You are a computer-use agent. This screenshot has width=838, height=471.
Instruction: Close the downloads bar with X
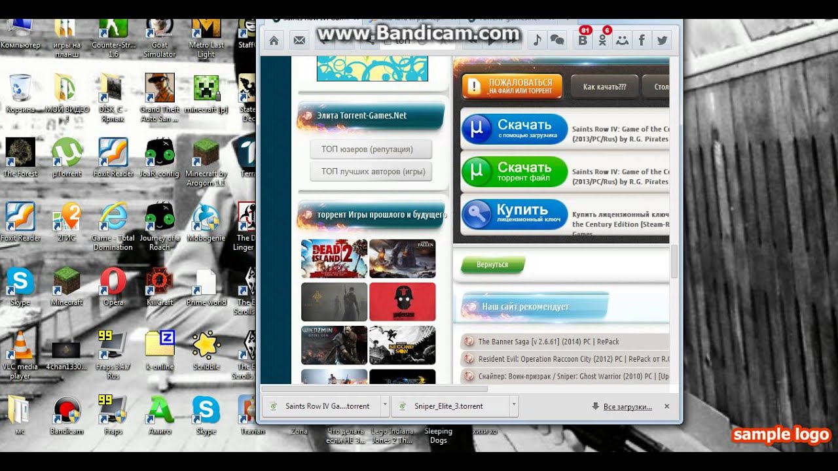tap(666, 406)
